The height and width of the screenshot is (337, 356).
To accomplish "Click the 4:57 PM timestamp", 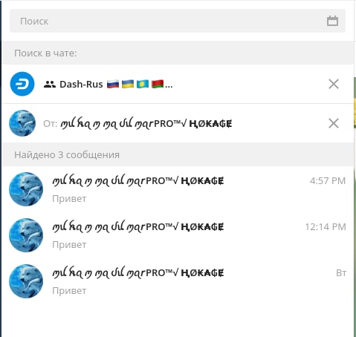I will point(328,181).
